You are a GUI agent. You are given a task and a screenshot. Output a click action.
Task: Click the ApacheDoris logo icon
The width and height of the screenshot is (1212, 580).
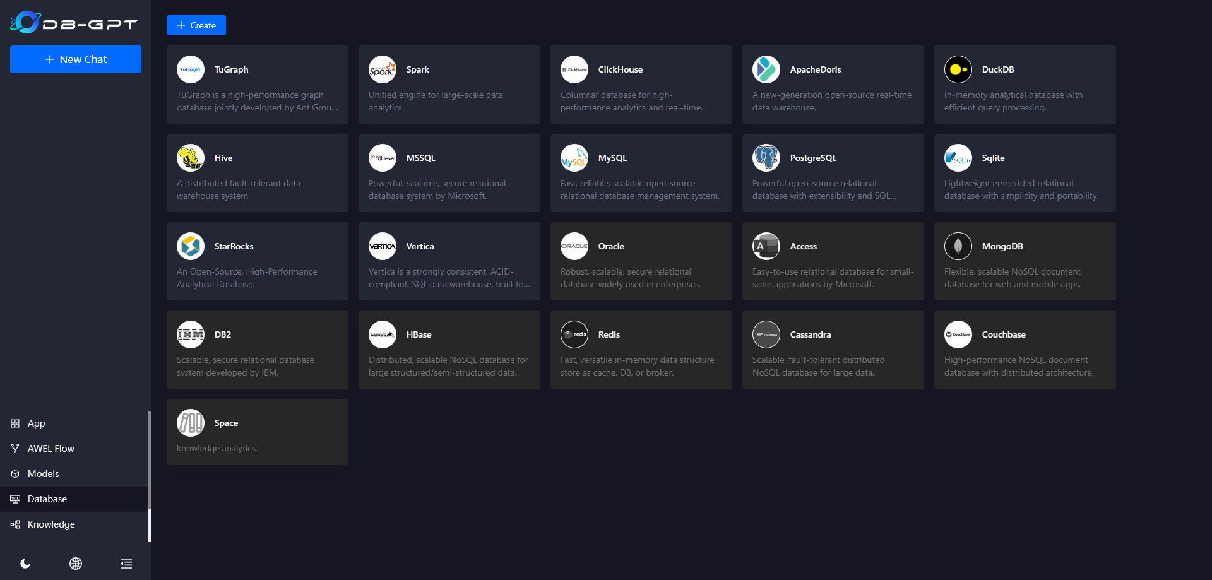tap(766, 69)
